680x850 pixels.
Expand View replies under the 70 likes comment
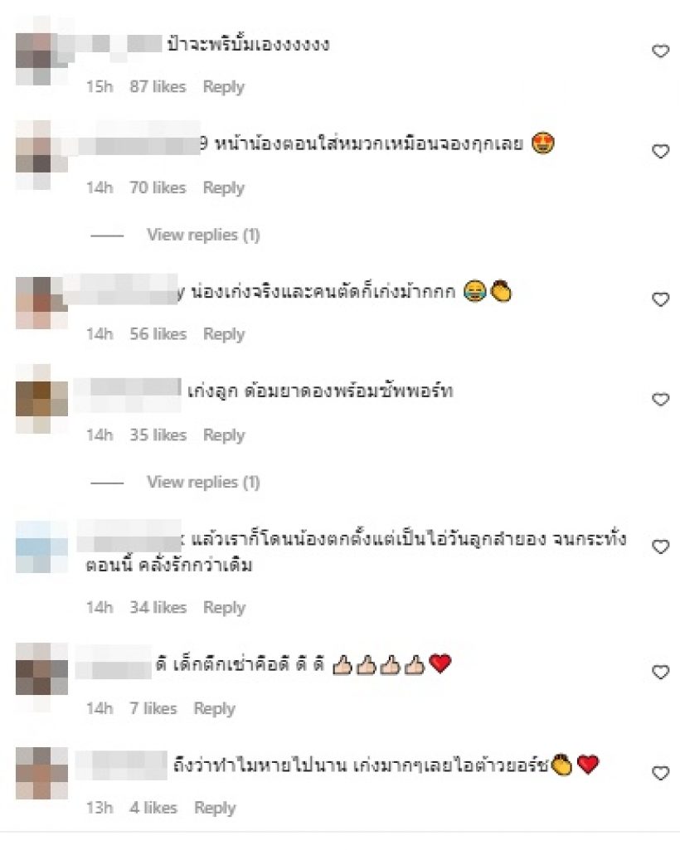pyautogui.click(x=203, y=235)
